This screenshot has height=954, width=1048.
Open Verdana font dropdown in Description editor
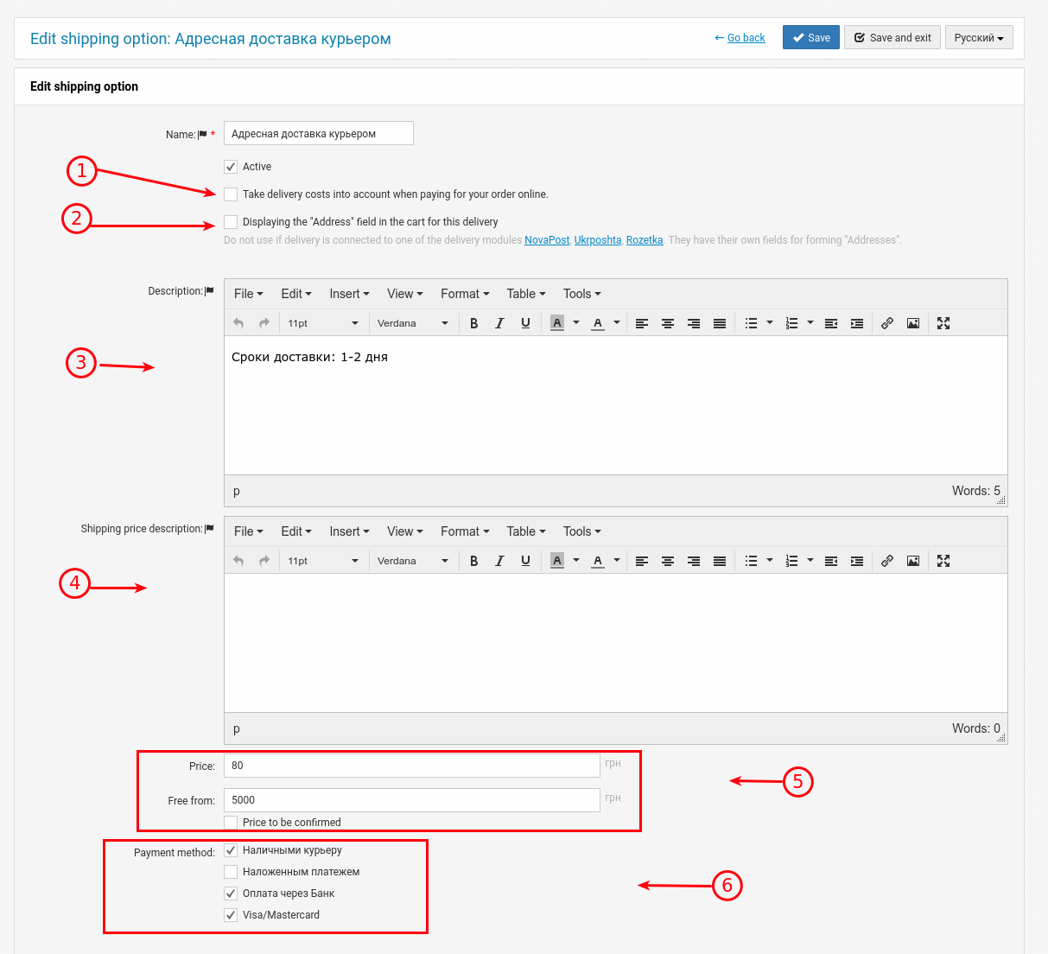tap(413, 323)
